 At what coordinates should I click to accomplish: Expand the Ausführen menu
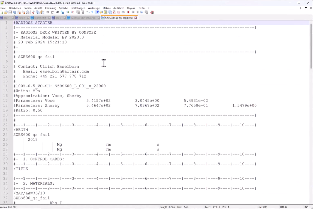[119, 8]
